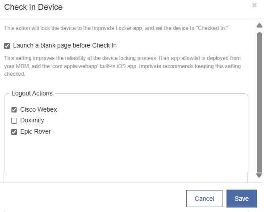Save the check in settings
The image size is (264, 212).
[x=241, y=199]
